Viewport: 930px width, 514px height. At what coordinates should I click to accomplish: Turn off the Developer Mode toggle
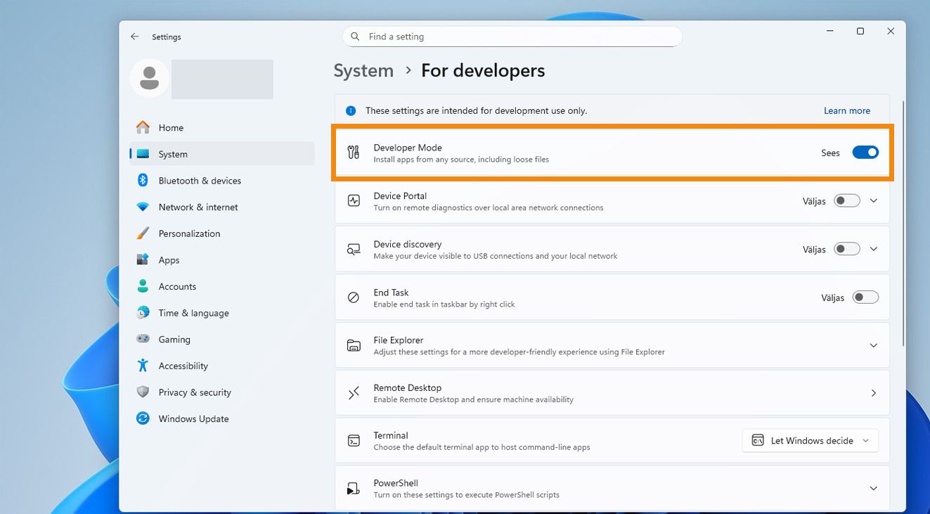tap(865, 153)
